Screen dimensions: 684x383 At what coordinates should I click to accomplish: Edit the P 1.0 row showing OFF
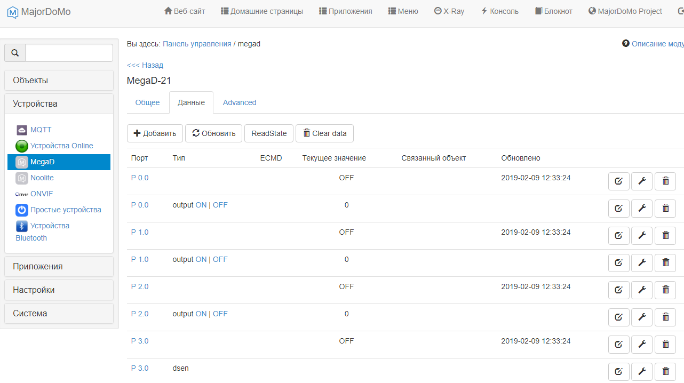(x=619, y=235)
